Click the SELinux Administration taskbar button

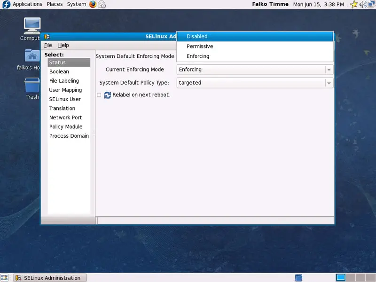point(50,278)
